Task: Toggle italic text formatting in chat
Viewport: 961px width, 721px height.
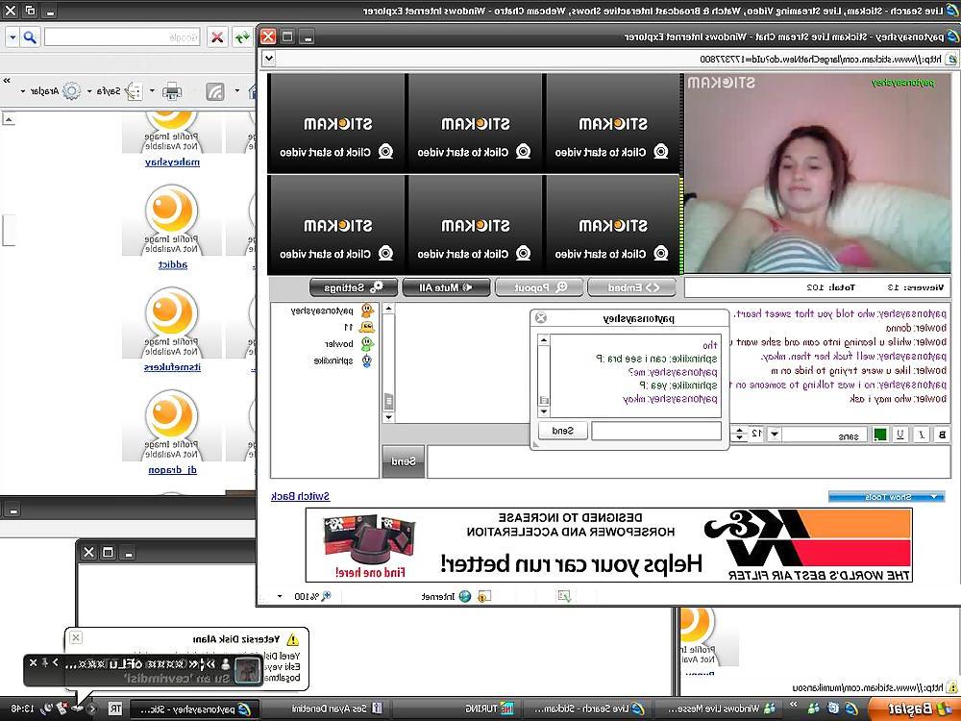Action: 922,435
